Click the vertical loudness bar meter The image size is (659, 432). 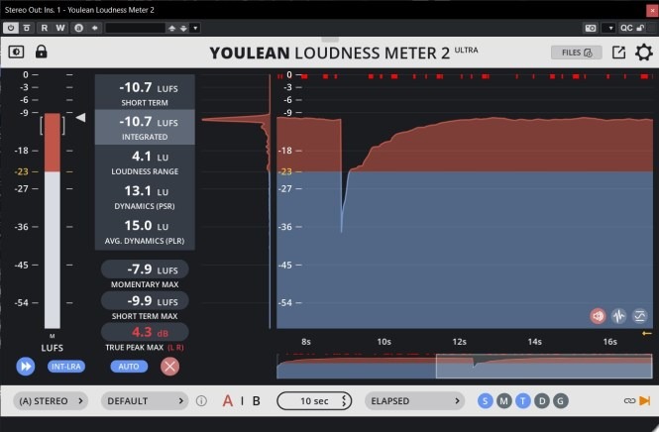coord(53,221)
